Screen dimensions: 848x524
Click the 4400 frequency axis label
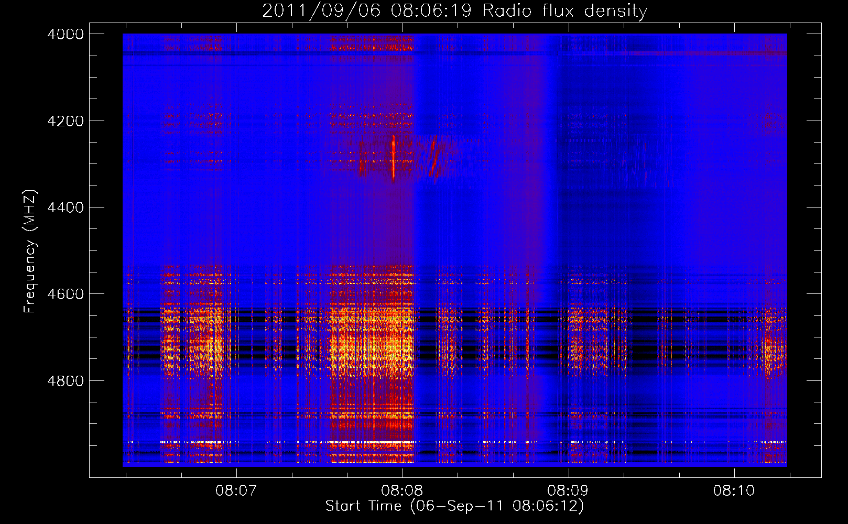coord(66,208)
